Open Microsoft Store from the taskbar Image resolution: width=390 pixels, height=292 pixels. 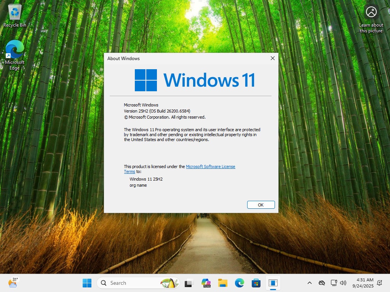tap(256, 283)
